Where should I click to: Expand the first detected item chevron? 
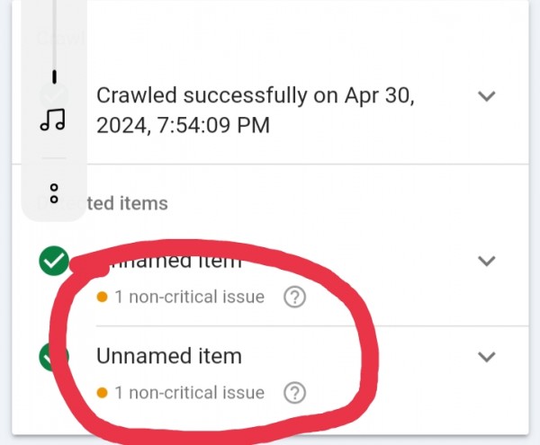[487, 261]
